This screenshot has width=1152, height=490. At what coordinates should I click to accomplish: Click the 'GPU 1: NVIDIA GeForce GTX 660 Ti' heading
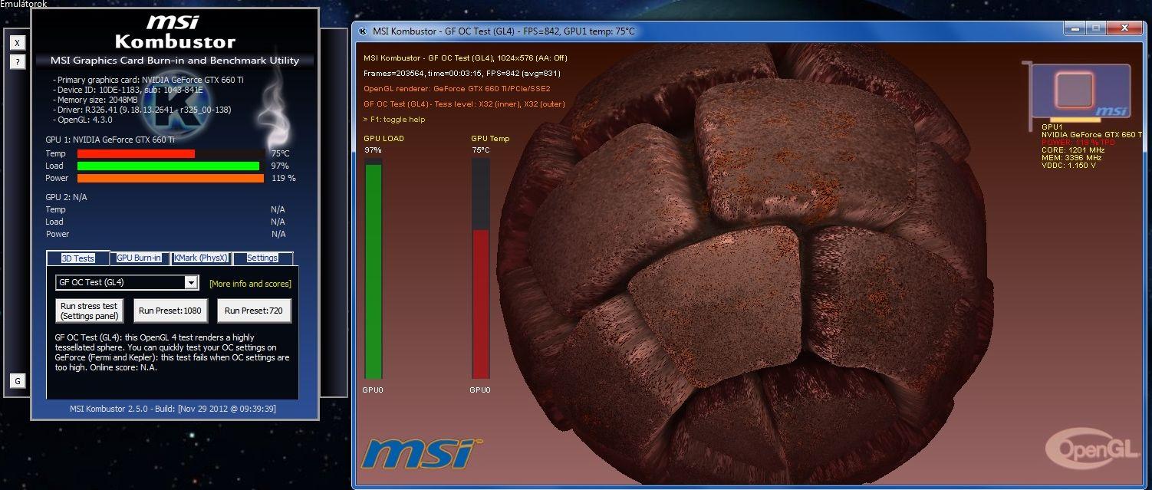pos(110,140)
